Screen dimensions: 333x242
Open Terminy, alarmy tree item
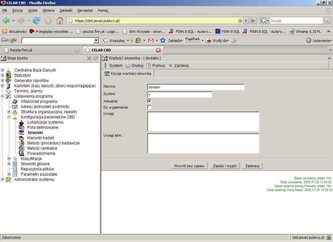click(x=29, y=91)
